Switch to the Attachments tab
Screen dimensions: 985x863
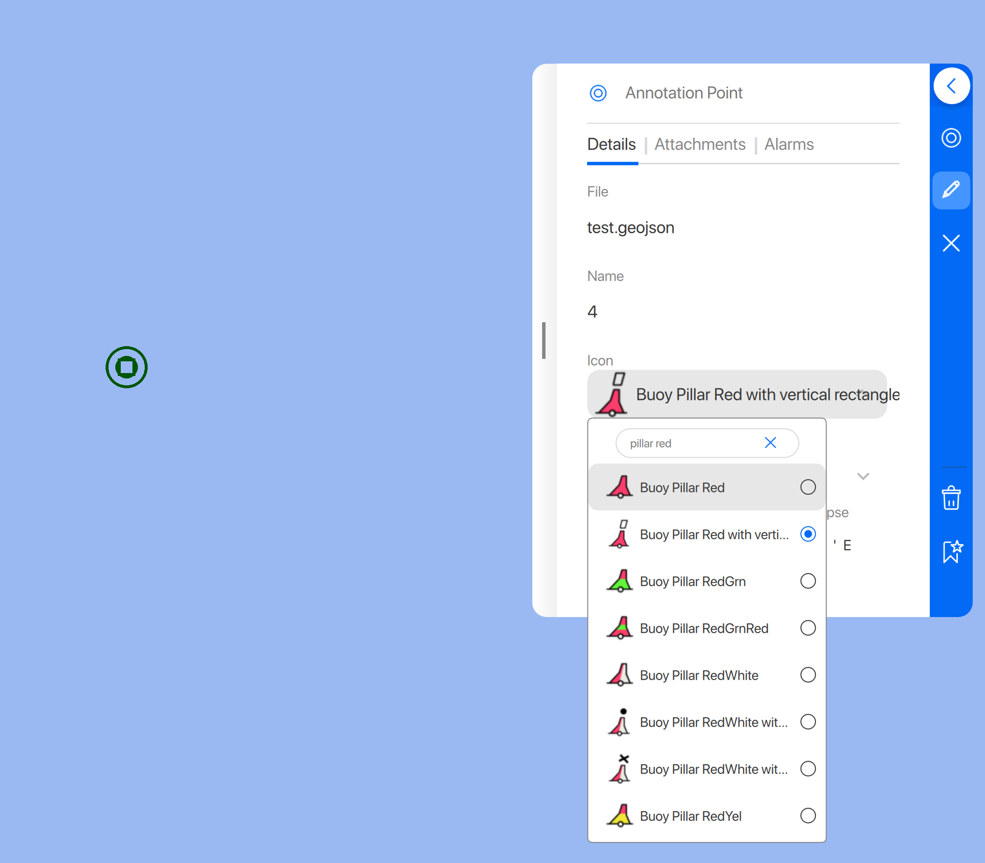[x=700, y=145]
